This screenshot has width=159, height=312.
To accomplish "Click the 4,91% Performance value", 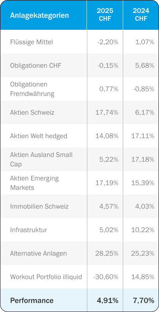I will pyautogui.click(x=108, y=301).
